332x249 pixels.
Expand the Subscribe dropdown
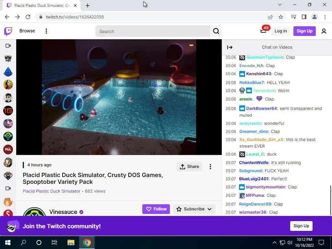click(x=209, y=209)
